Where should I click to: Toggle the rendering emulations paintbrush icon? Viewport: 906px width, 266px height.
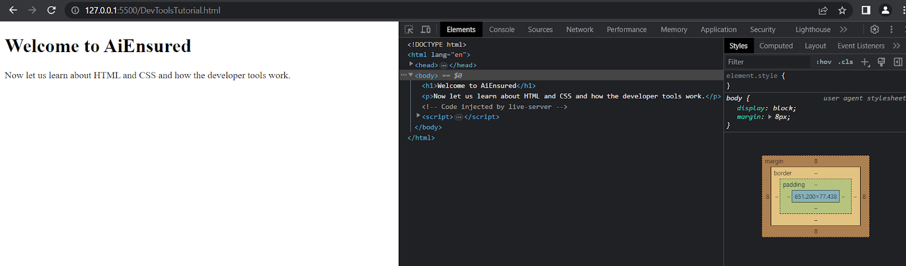pyautogui.click(x=881, y=62)
